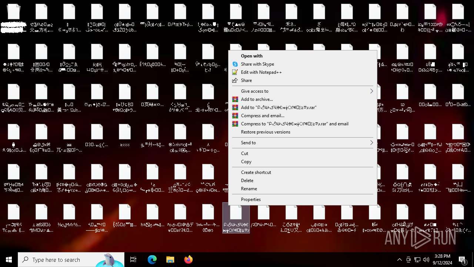The image size is (474, 267).
Task: Open Task View from the taskbar
Action: tap(133, 260)
